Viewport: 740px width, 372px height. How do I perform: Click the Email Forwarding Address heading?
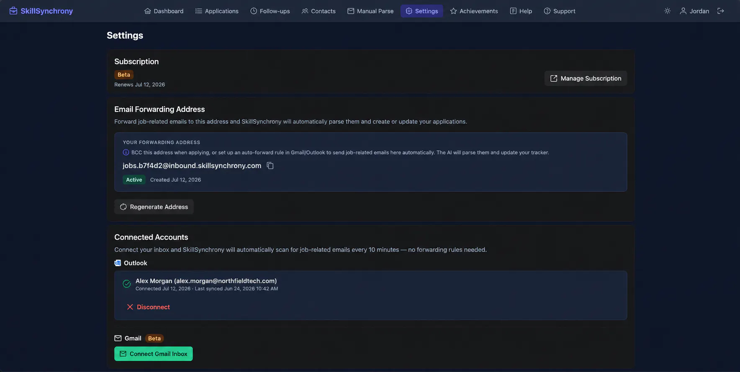(159, 109)
